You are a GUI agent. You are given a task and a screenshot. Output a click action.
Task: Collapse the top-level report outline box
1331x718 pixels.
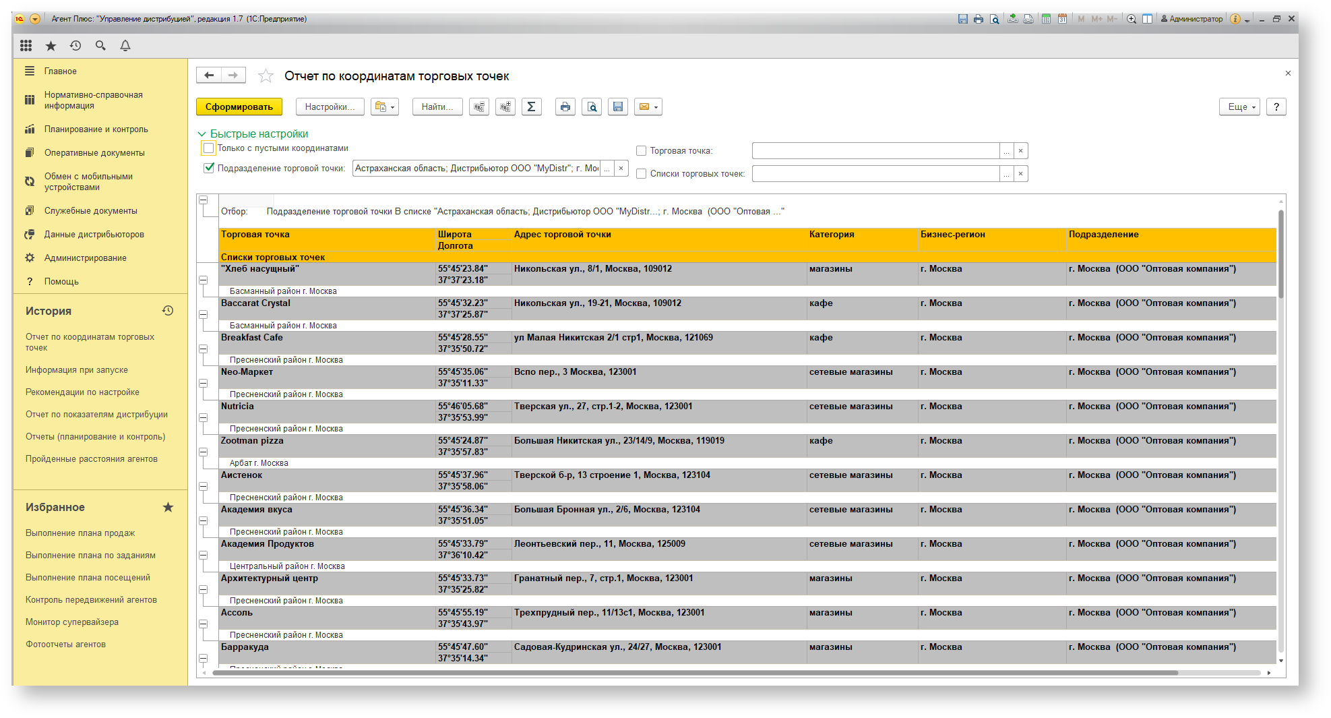click(203, 200)
